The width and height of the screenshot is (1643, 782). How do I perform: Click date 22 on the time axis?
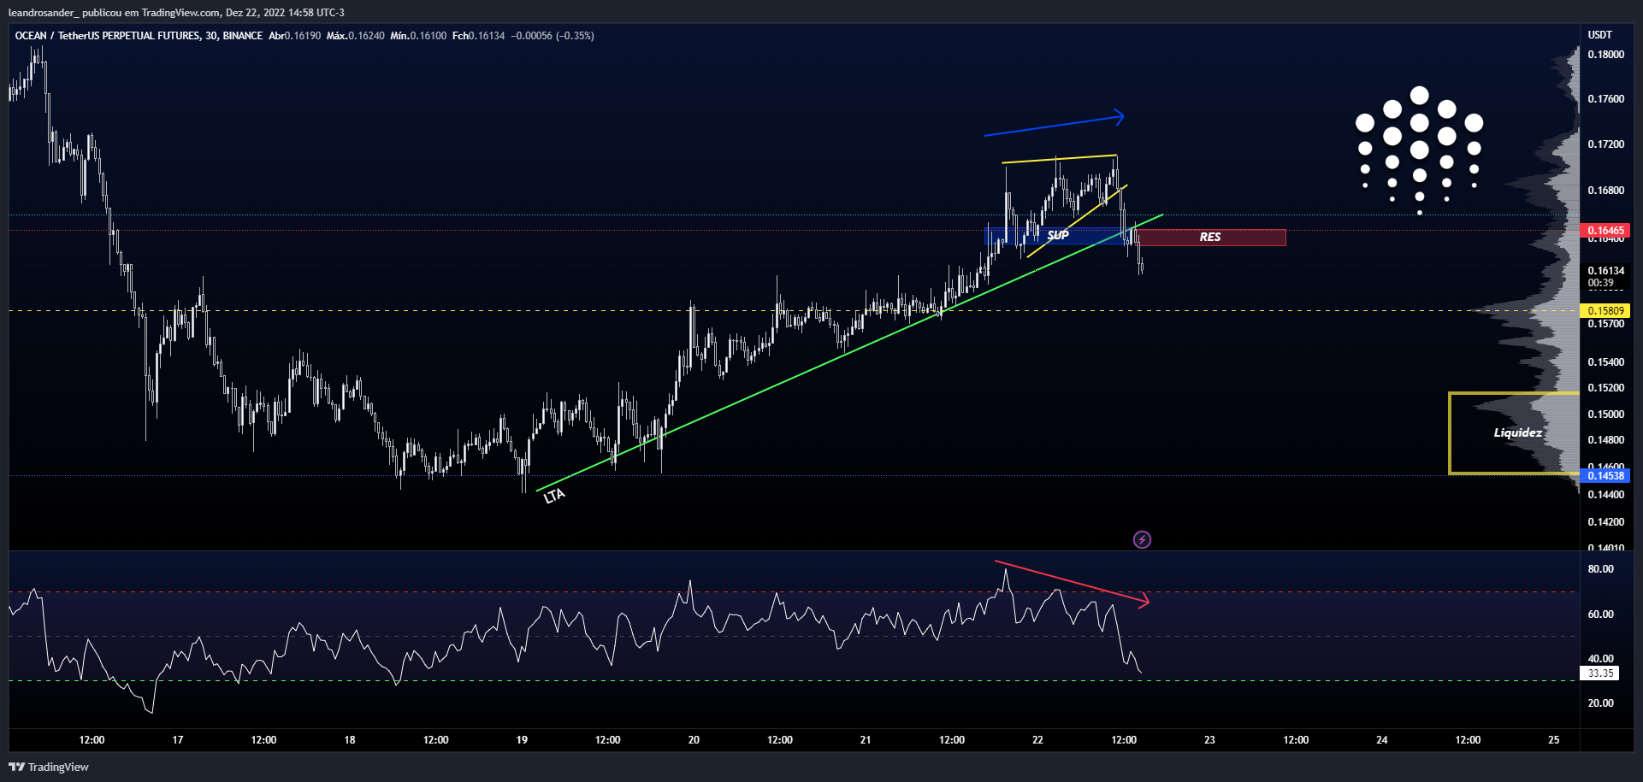coord(1037,740)
